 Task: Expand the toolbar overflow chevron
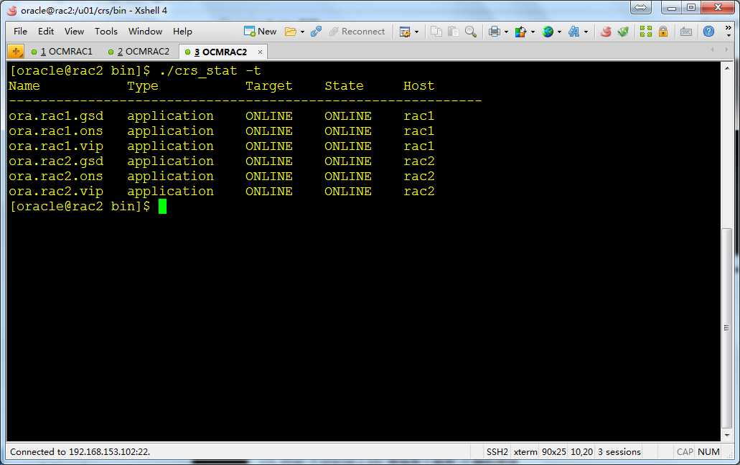tap(729, 31)
